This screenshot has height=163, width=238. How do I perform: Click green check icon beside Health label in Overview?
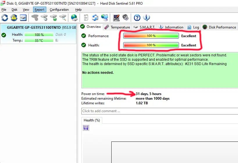pyautogui.click(x=84, y=45)
